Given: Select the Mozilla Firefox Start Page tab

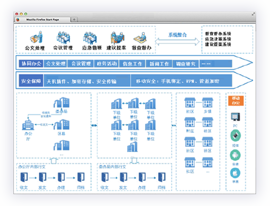Looking at the screenshot, I should (x=43, y=20).
